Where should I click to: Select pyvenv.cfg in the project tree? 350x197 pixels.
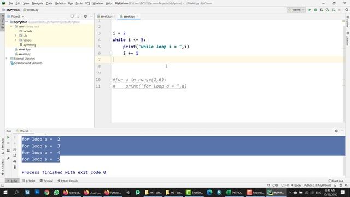tap(28, 45)
